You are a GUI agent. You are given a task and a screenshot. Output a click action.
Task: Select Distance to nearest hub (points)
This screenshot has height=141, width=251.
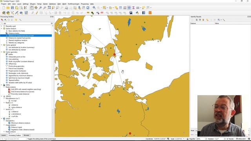pyautogui.click(x=19, y=38)
